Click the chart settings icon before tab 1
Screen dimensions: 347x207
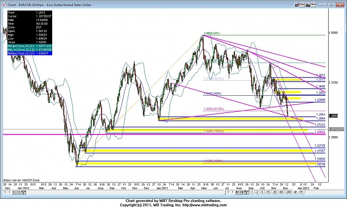click(247, 192)
